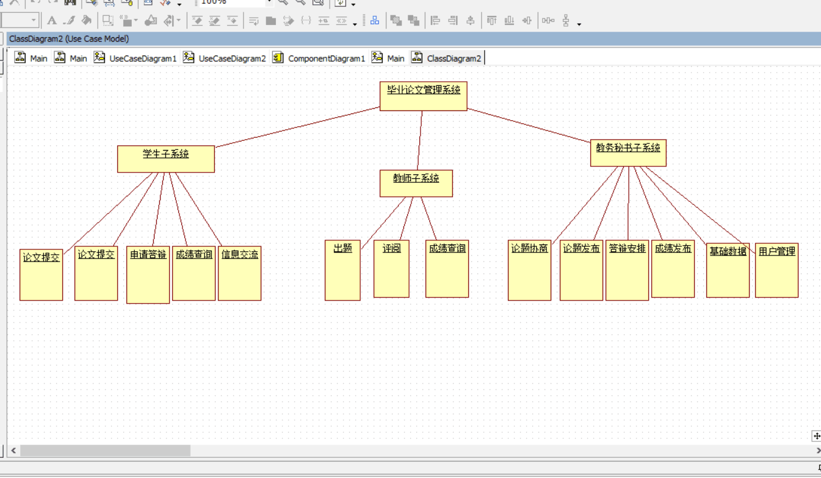Click the Align Left toolbar icon
This screenshot has width=821, height=478.
click(435, 21)
